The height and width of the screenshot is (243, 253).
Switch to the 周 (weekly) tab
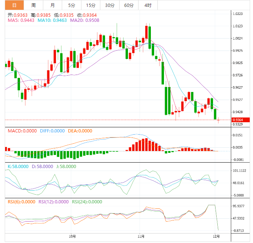[33, 5]
